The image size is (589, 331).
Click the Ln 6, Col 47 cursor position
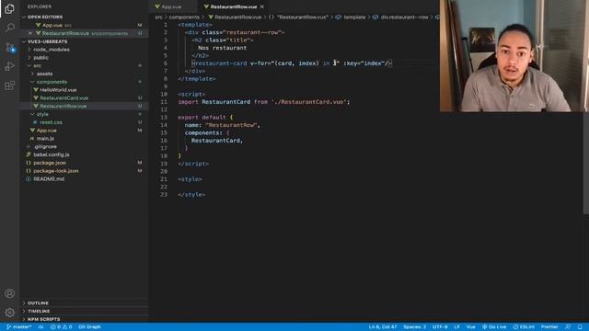tap(383, 327)
